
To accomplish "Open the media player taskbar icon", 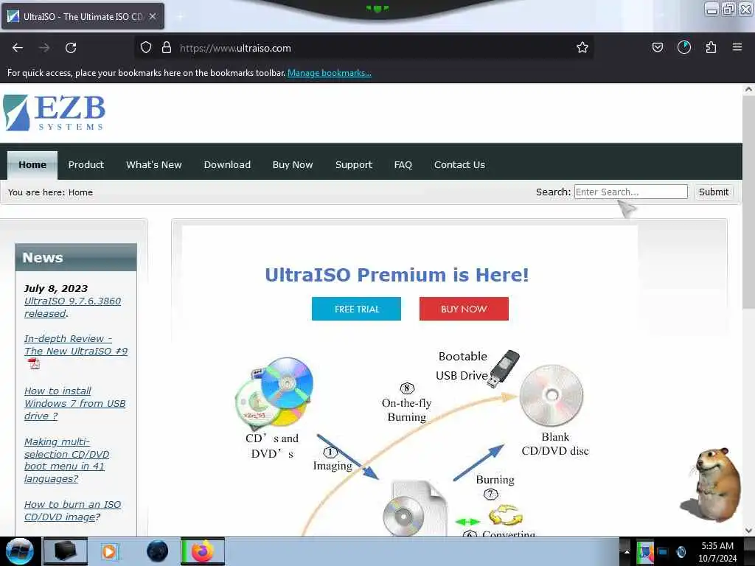I will 109,551.
